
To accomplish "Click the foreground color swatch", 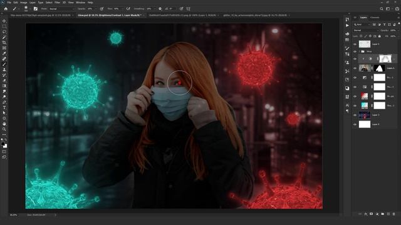I will (x=3, y=144).
